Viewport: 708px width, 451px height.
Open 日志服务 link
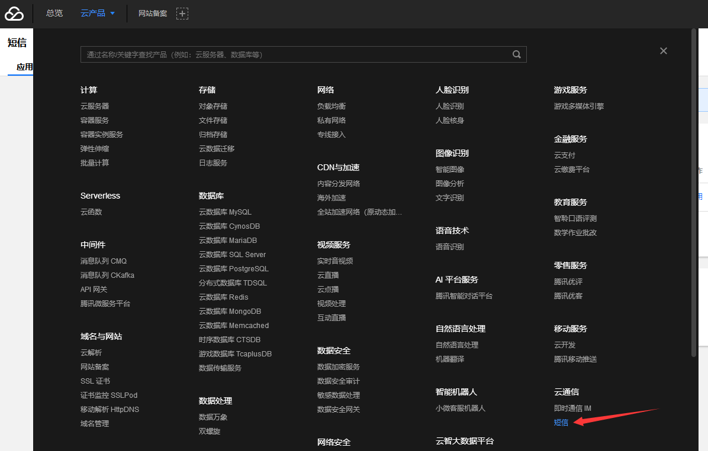coord(213,163)
